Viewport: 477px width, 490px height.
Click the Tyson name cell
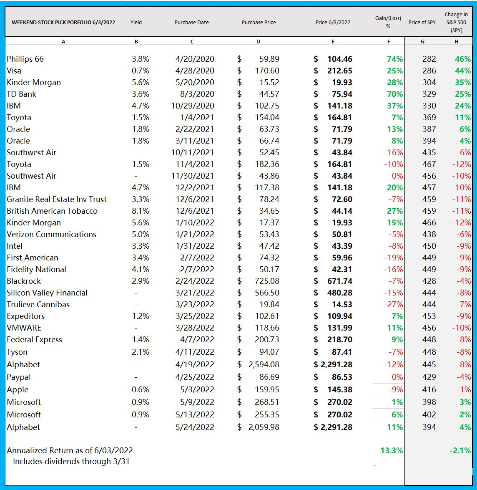click(x=17, y=352)
